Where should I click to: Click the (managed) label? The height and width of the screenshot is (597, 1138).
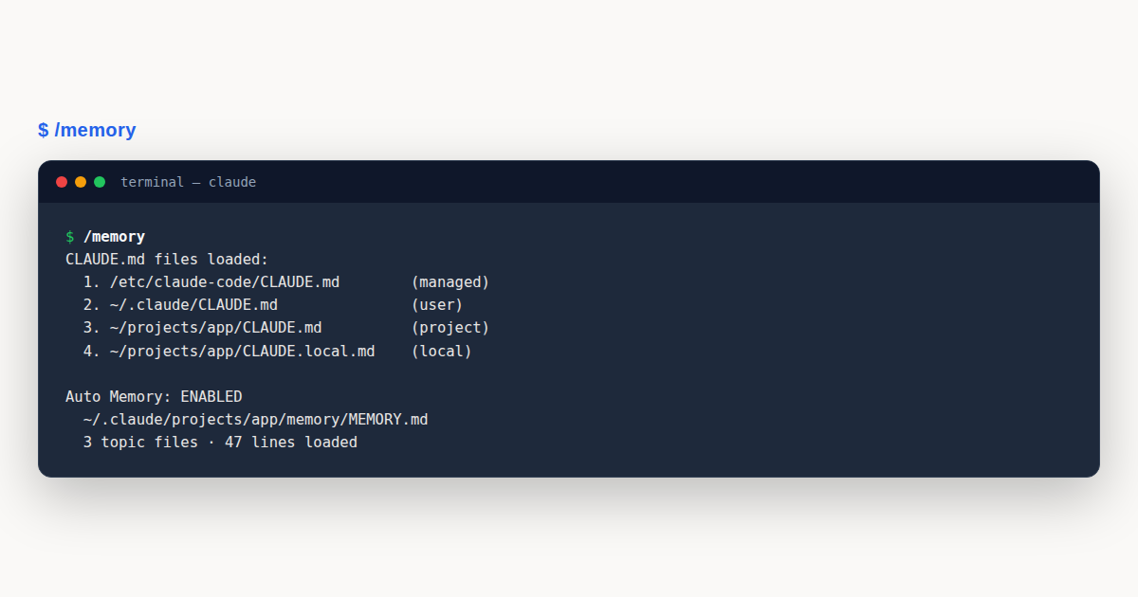point(450,282)
